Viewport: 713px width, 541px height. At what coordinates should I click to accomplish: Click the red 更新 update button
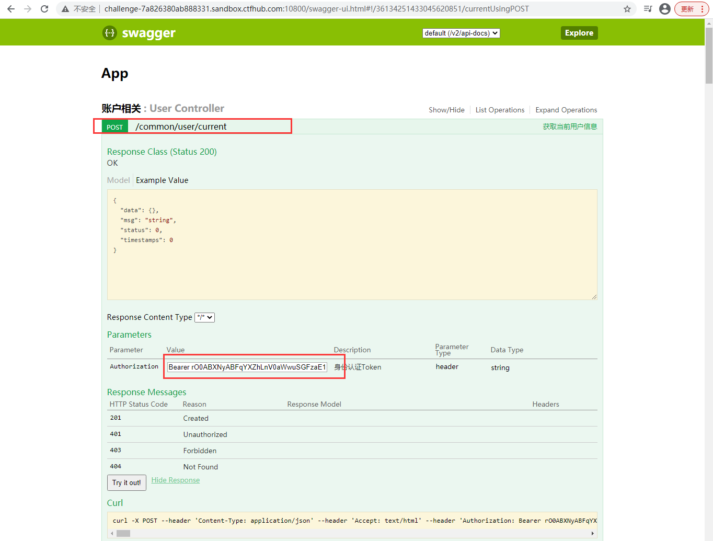pyautogui.click(x=692, y=9)
